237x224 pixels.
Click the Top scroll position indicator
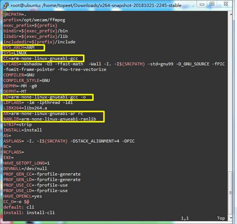(221, 218)
